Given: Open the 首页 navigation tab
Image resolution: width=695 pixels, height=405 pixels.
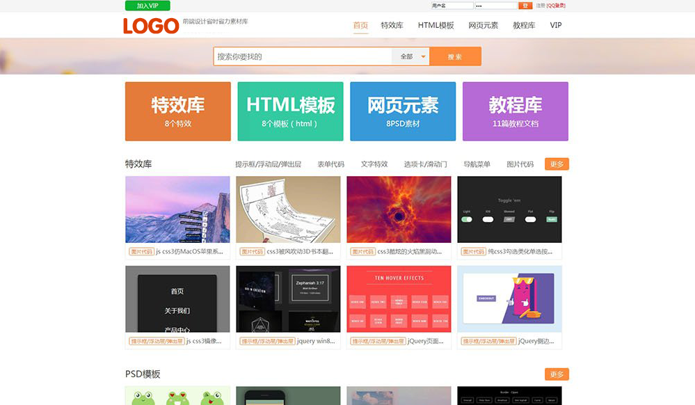Looking at the screenshot, I should 360,26.
